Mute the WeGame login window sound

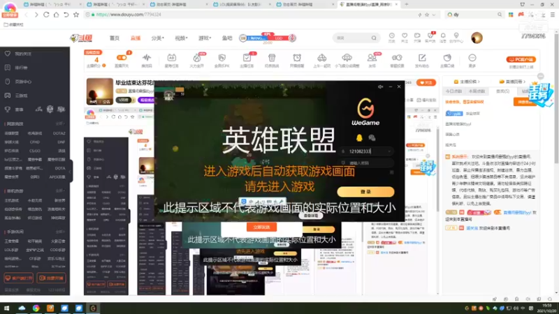[x=380, y=87]
